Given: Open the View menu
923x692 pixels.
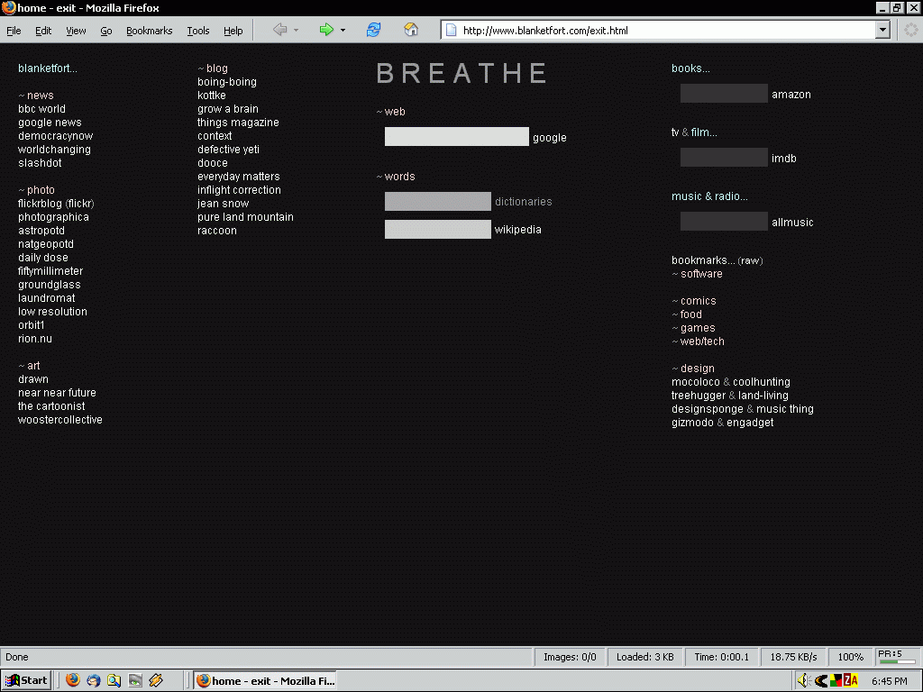Looking at the screenshot, I should point(76,31).
